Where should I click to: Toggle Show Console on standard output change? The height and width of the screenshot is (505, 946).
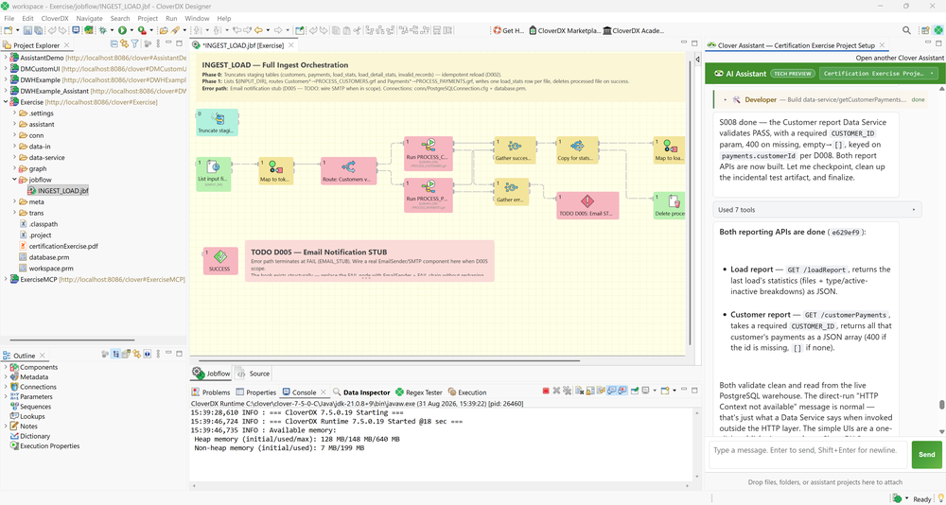point(612,391)
